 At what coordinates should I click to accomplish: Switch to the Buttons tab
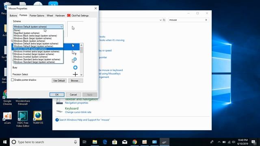[13, 15]
